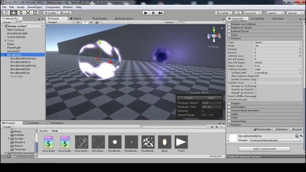The image size is (306, 172).
Task: Open the Collision Quality dropdown
Action: click(x=278, y=69)
